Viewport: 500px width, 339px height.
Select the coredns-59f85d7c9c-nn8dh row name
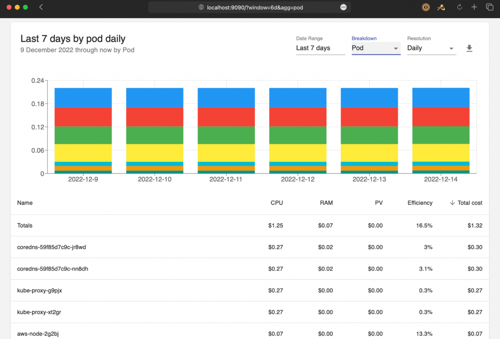52,269
